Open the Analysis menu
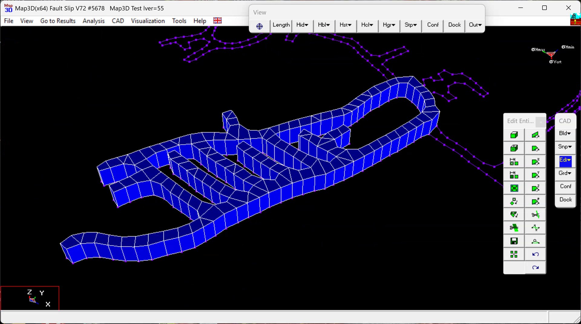 tap(94, 21)
